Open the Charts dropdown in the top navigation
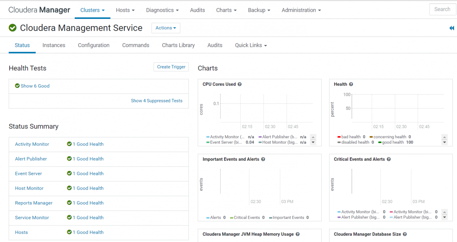Screen dimensions: 457x242 [x=226, y=10]
